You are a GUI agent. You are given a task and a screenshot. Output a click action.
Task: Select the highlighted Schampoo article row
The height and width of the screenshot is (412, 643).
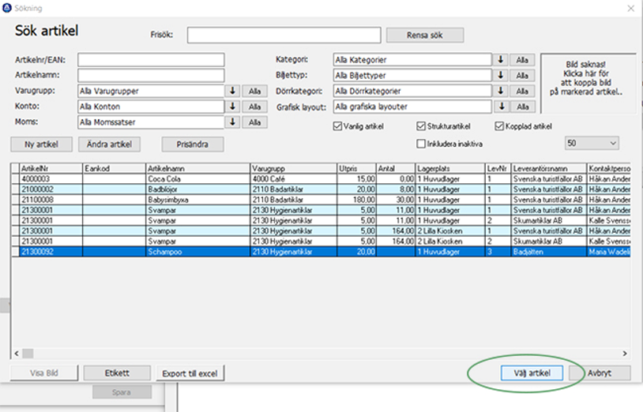[x=321, y=252]
